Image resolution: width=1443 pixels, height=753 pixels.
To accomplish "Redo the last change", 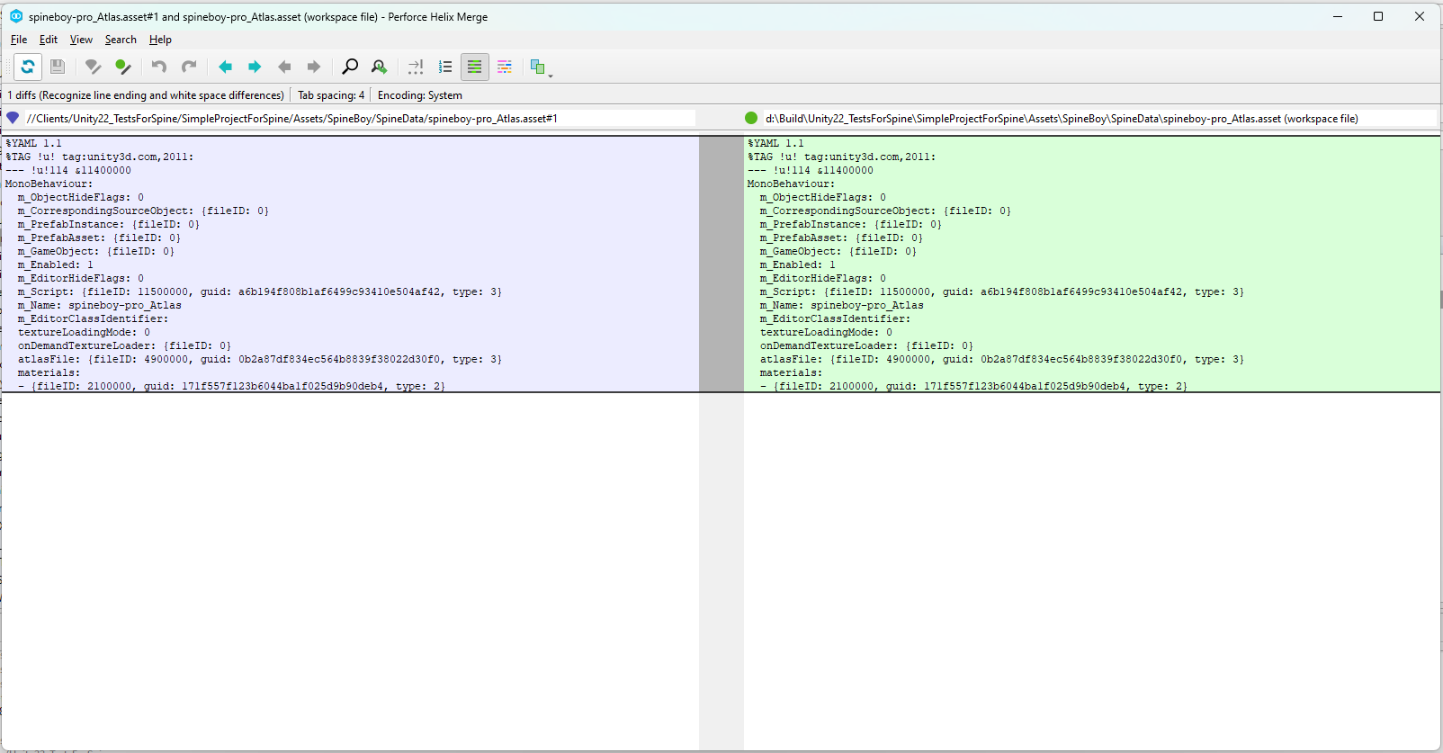I will click(189, 67).
